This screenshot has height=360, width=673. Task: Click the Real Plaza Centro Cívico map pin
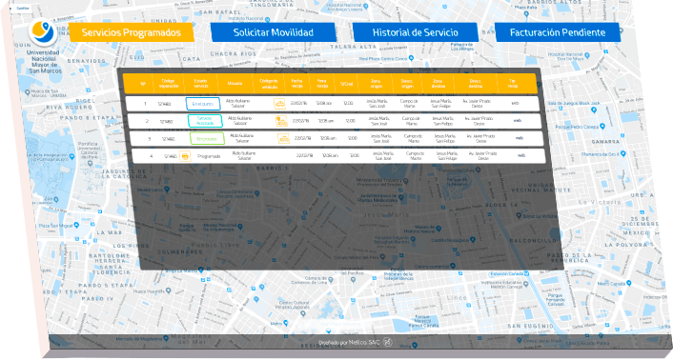[411, 58]
